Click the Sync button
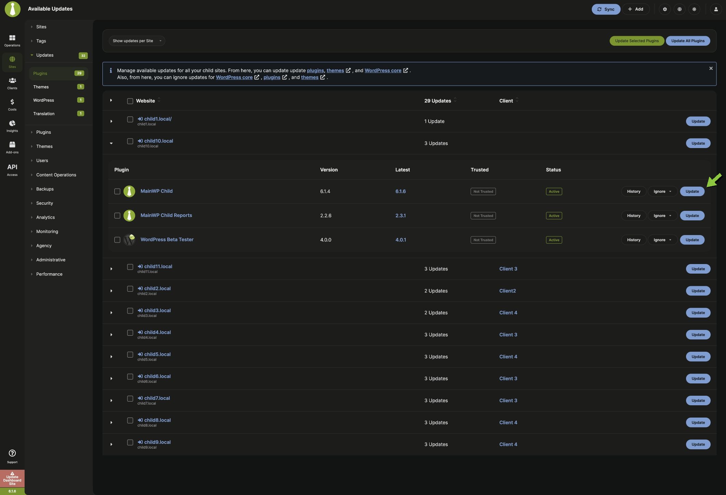 [x=606, y=9]
